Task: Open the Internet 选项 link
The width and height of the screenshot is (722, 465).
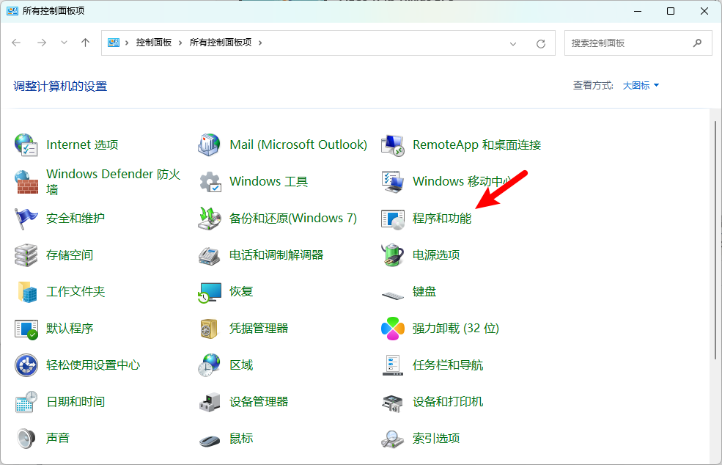Action: click(82, 144)
